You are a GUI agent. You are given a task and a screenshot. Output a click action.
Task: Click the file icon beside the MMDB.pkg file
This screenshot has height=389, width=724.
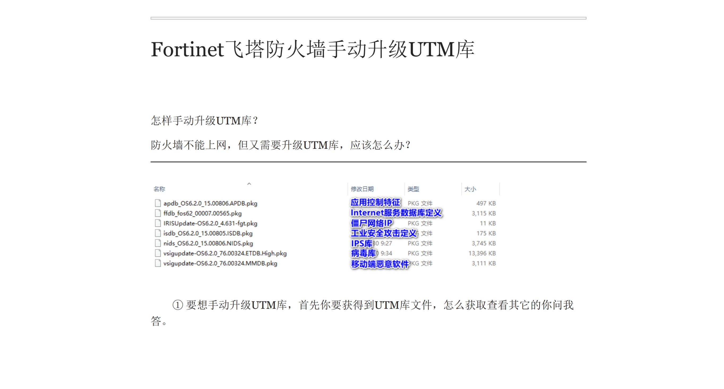coord(158,263)
